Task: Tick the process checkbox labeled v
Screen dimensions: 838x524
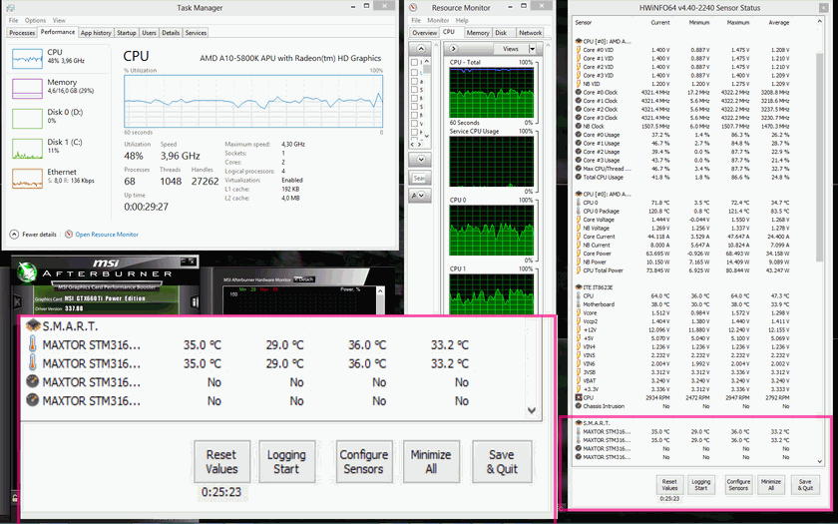Action: tap(414, 124)
